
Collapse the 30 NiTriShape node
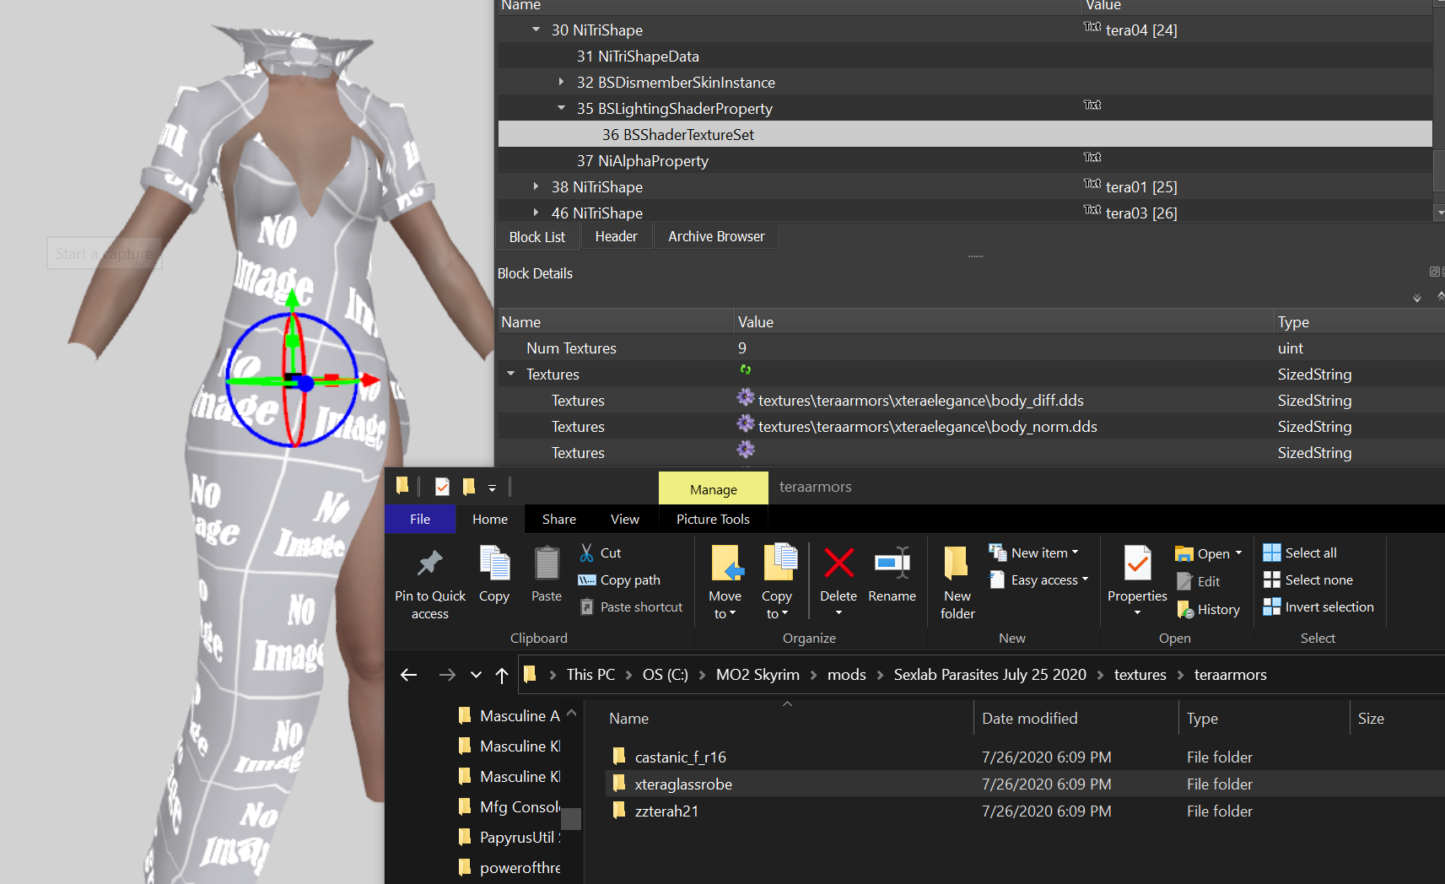pos(536,30)
